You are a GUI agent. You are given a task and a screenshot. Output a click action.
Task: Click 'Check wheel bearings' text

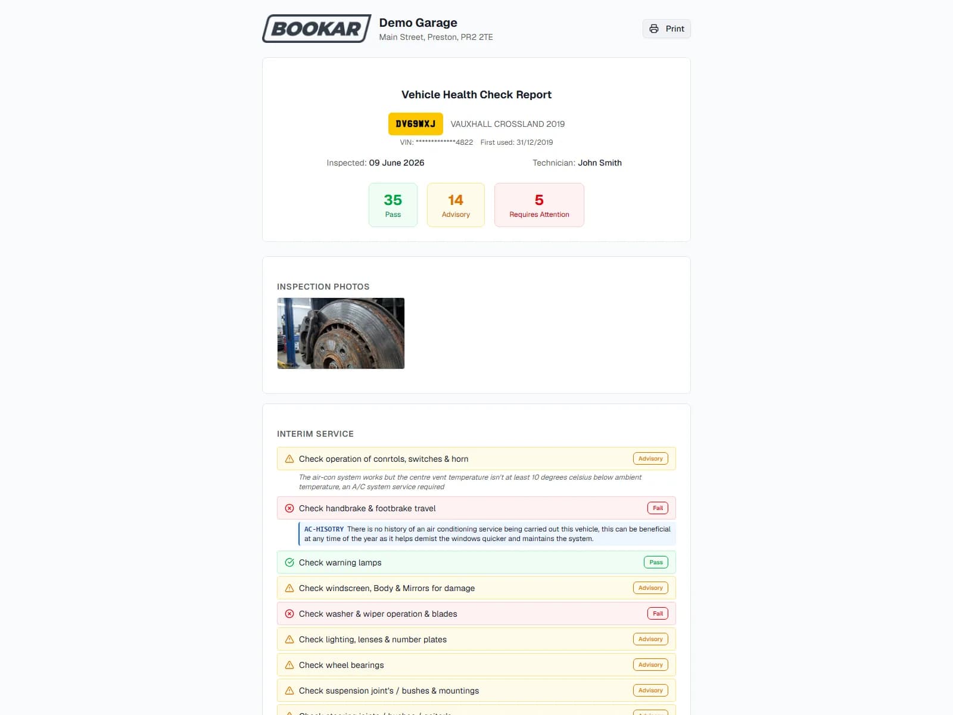[341, 665]
